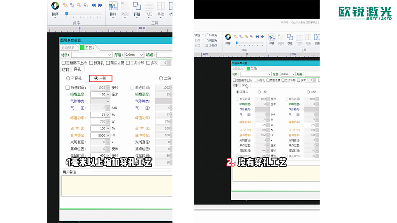Switch to 切割 tab in left dialog
Screen dimensions: 397x223
click(x=65, y=69)
